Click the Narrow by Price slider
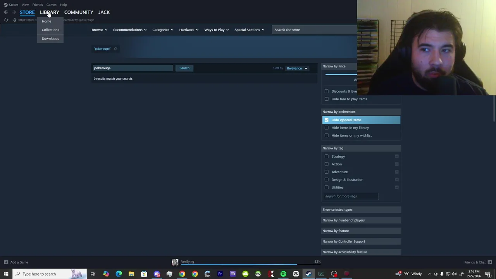Image resolution: width=496 pixels, height=279 pixels. [341, 74]
